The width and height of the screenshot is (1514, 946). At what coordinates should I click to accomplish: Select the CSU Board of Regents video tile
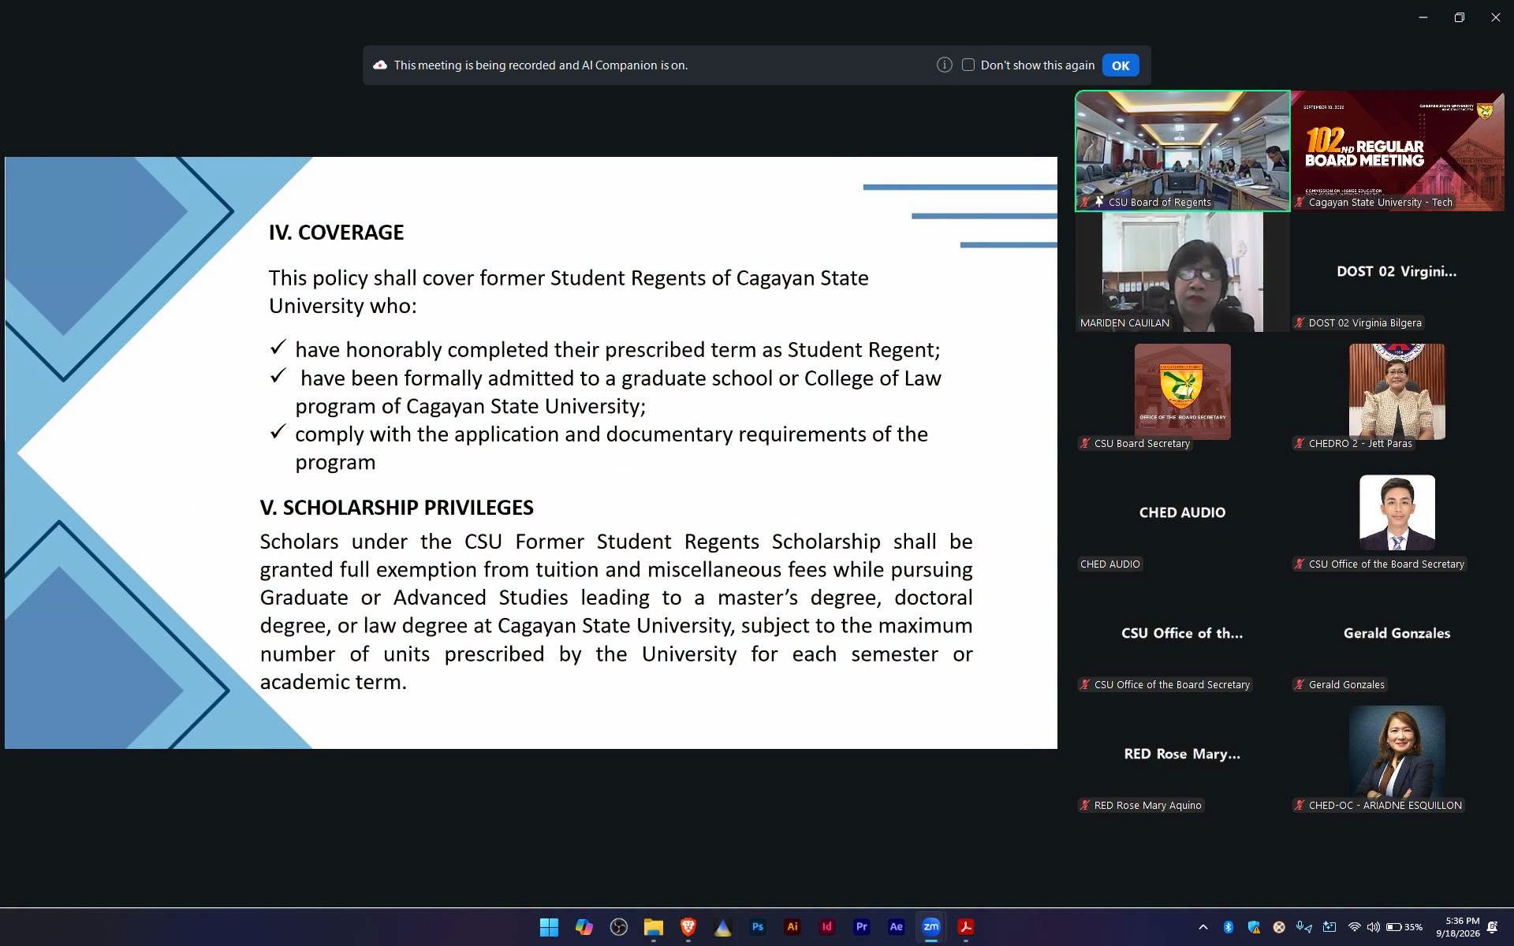[1182, 151]
